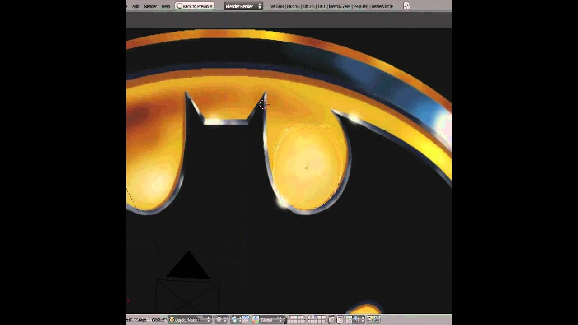Toggle the 3D manipulator widget icon

coord(256,320)
